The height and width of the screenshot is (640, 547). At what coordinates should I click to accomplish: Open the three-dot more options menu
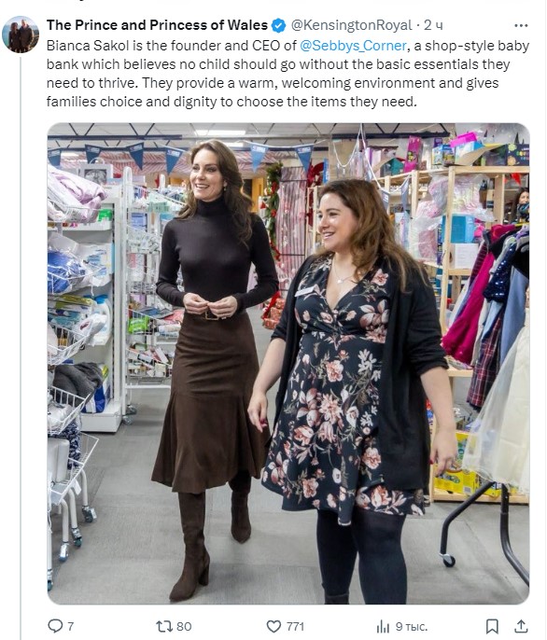[521, 25]
